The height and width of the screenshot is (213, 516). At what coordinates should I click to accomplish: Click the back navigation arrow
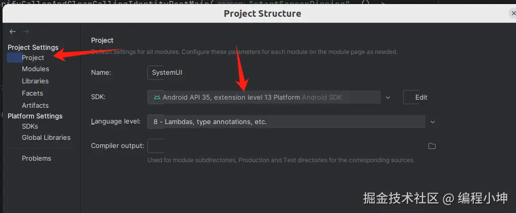13,32
